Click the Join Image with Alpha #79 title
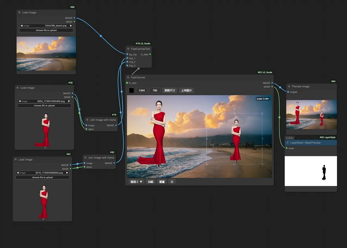The height and width of the screenshot is (248, 347). tap(103, 120)
